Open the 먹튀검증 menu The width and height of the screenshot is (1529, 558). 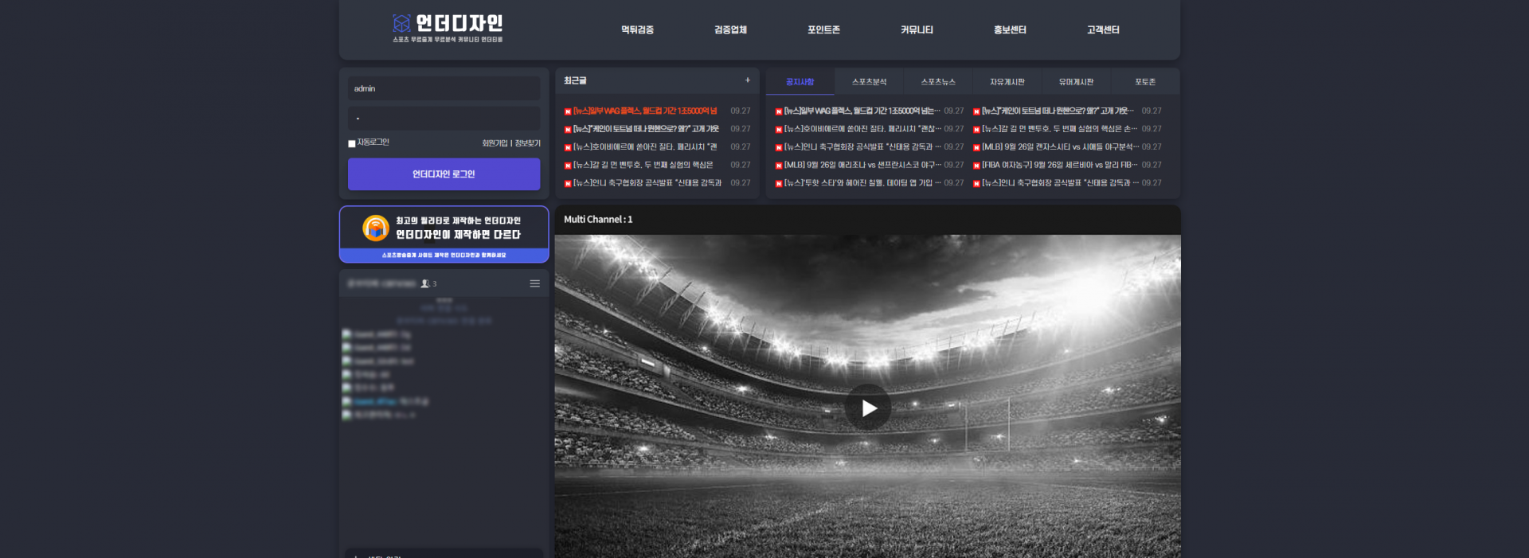tap(637, 30)
